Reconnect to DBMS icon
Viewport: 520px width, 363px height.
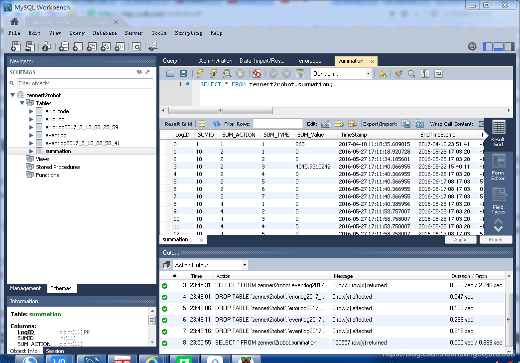coord(153,46)
